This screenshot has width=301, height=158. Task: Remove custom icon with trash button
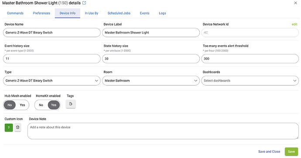pyautogui.click(x=17, y=128)
